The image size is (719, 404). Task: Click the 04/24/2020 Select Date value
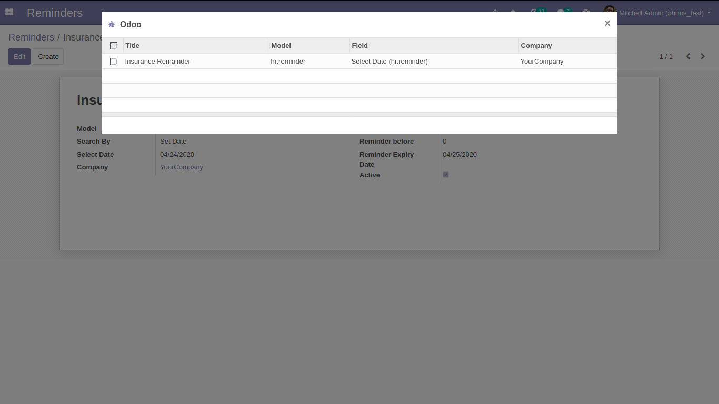click(x=177, y=155)
